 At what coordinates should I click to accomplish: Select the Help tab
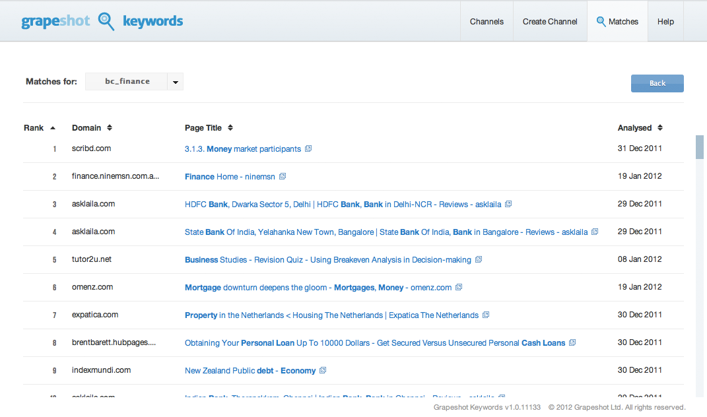[665, 21]
